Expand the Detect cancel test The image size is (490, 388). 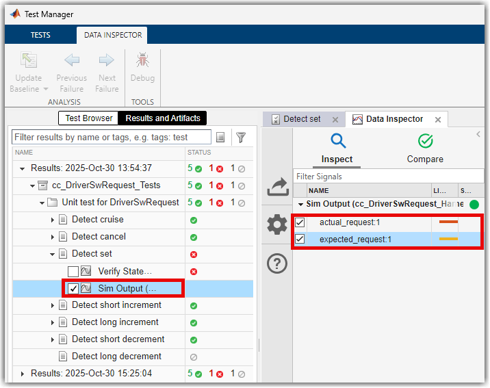(x=52, y=237)
